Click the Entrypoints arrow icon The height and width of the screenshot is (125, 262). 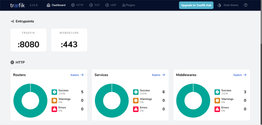[12, 21]
